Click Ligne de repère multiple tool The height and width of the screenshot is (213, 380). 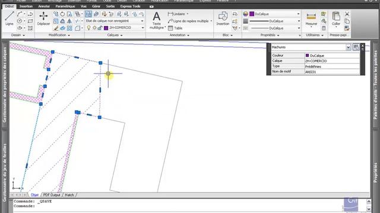point(190,21)
